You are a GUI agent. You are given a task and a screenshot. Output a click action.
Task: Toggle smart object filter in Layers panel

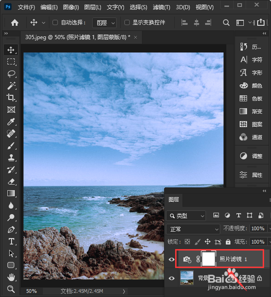[261, 215]
